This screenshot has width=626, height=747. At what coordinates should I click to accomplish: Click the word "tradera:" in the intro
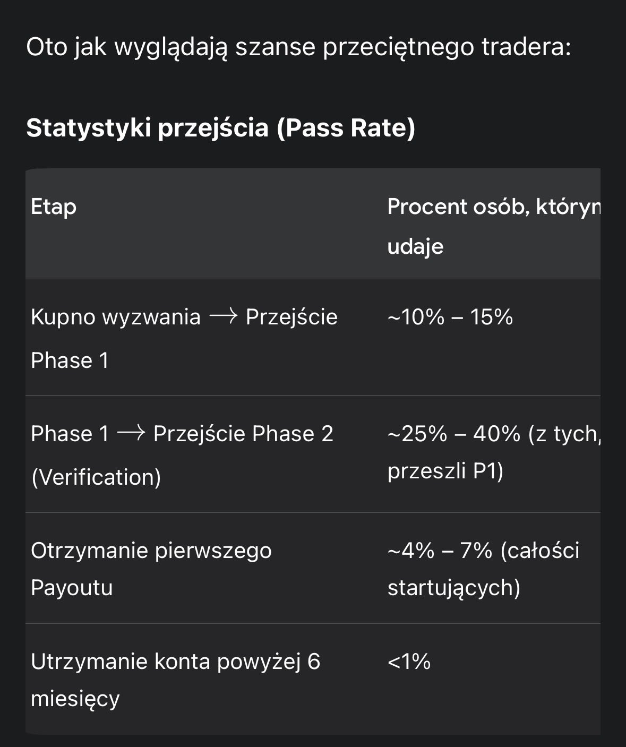point(526,47)
